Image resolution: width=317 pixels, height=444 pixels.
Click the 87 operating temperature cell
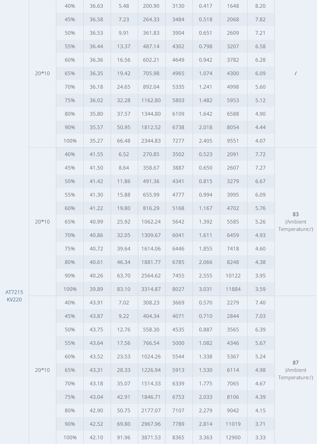[296, 370]
